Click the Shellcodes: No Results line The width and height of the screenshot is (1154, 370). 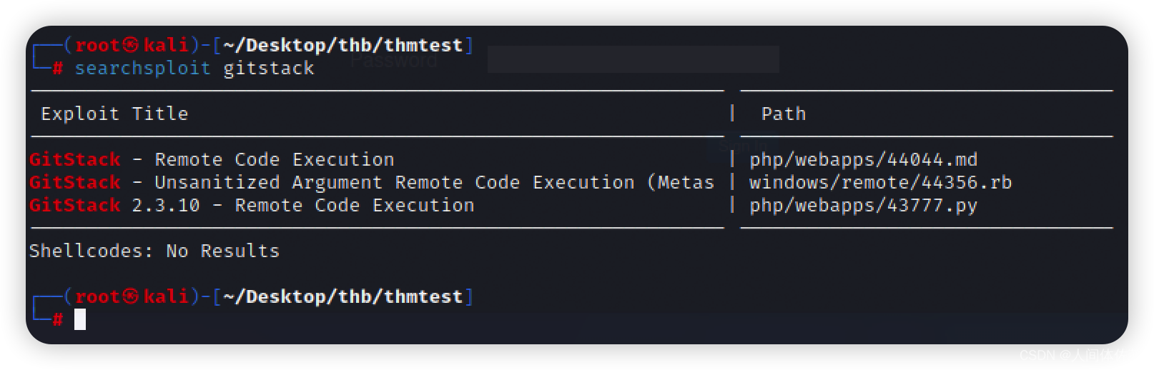(154, 251)
